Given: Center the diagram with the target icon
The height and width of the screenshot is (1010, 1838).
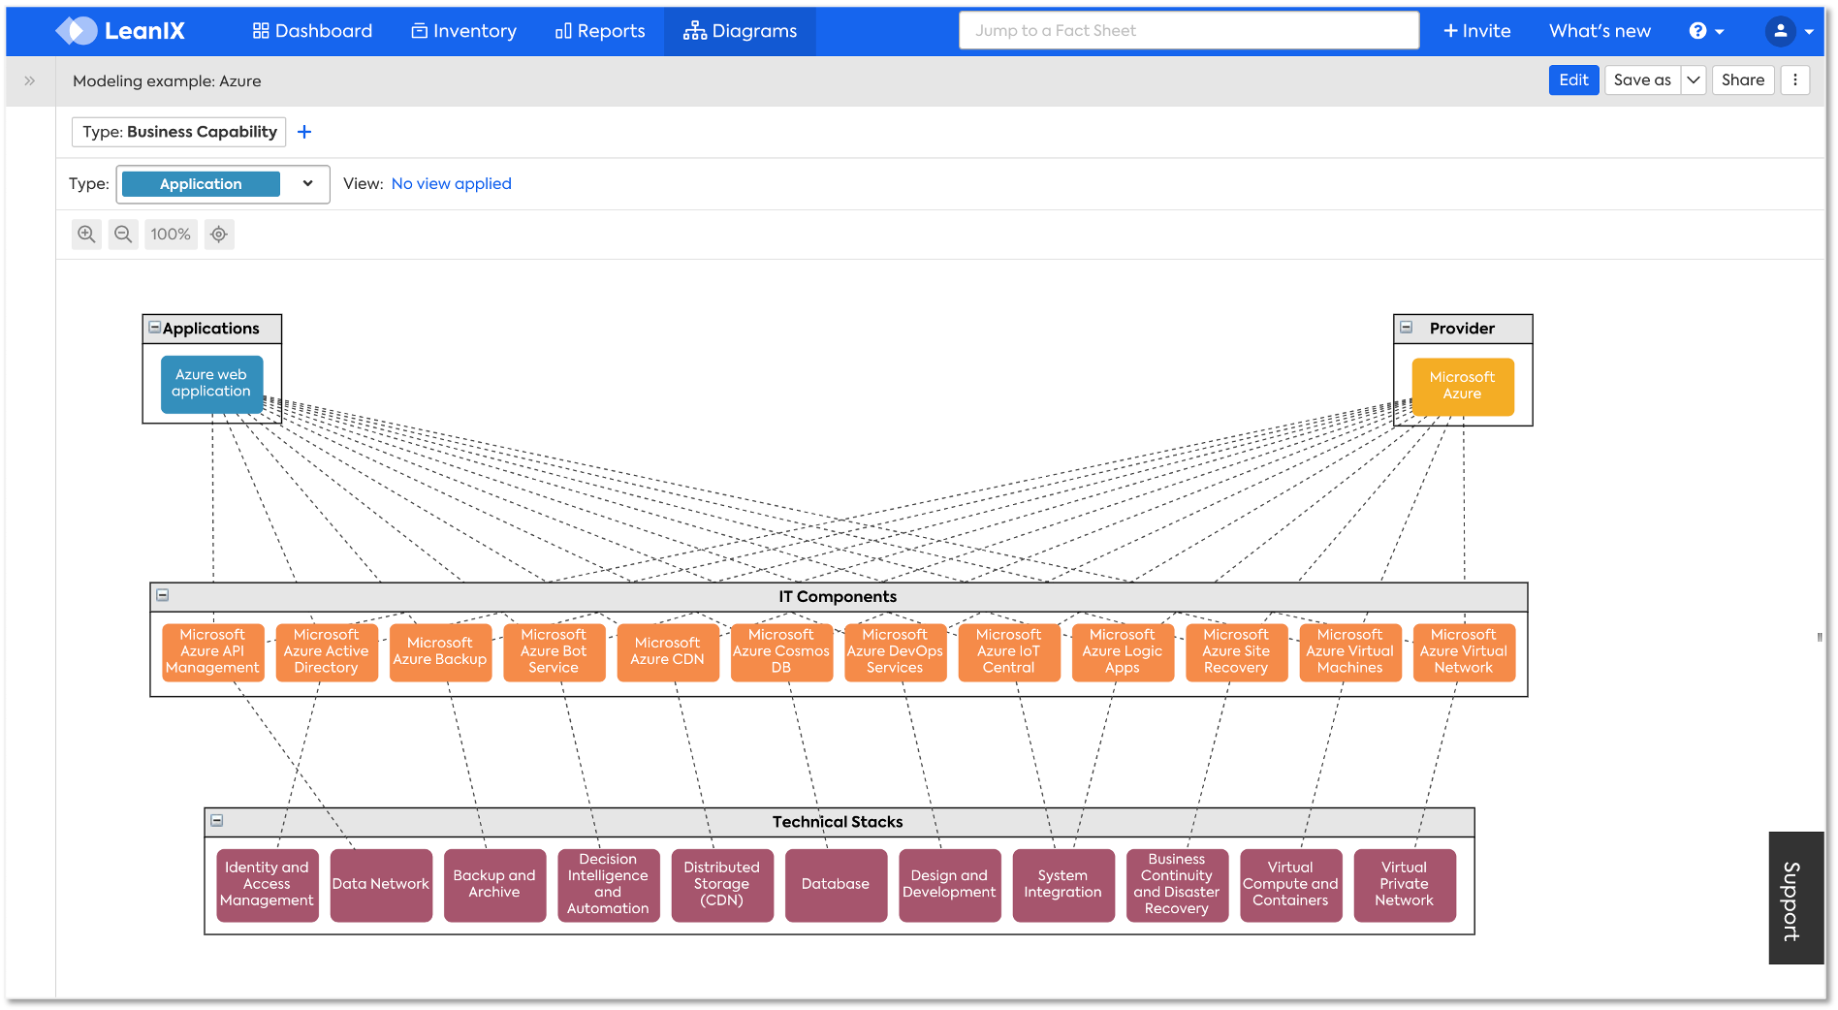Looking at the screenshot, I should (x=219, y=235).
